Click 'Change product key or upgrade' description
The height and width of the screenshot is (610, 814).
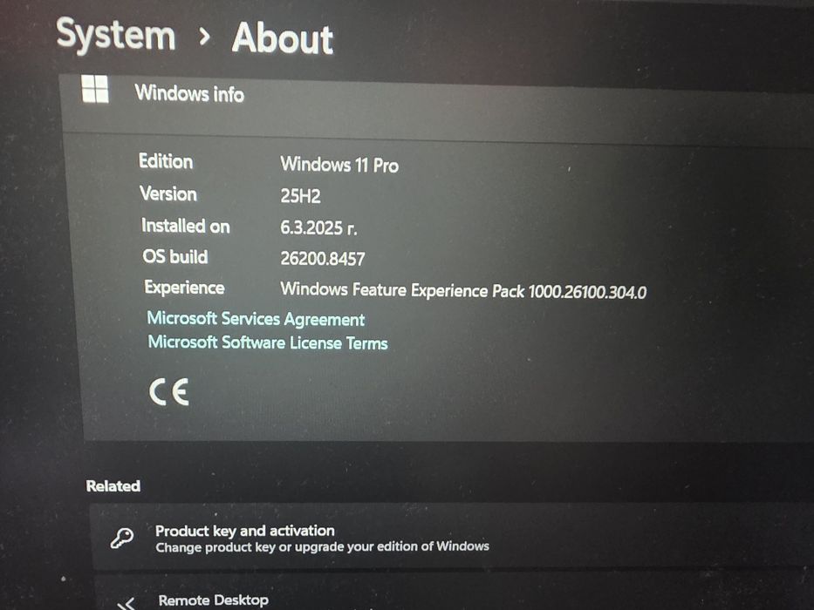coord(323,546)
